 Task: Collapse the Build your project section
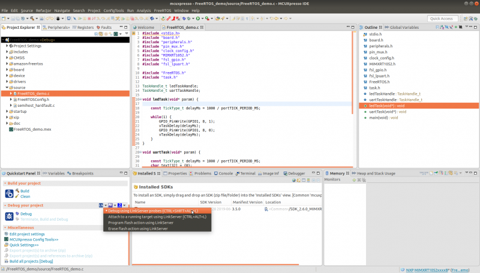click(5, 183)
